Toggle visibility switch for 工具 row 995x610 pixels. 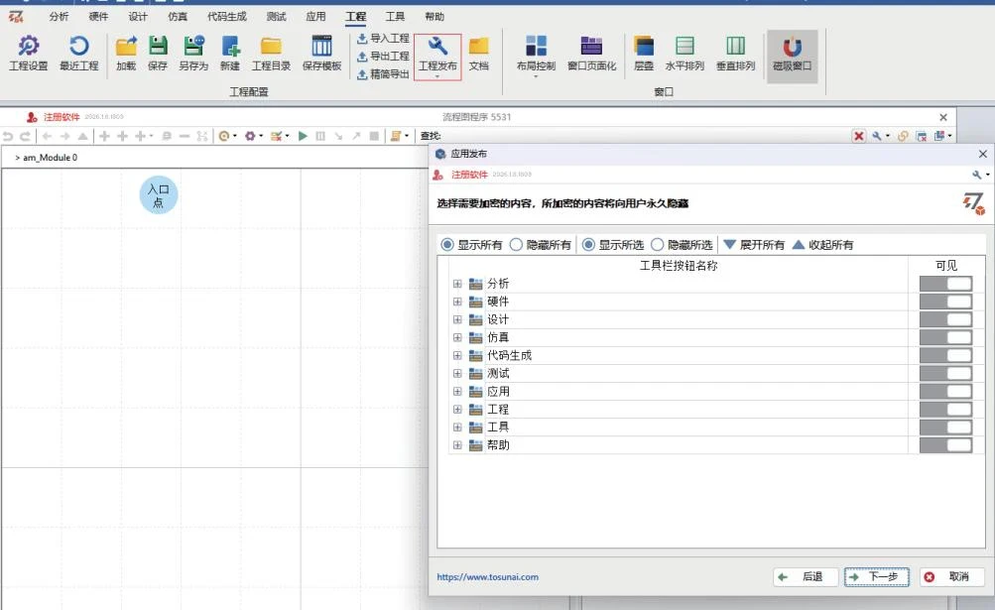pos(945,427)
